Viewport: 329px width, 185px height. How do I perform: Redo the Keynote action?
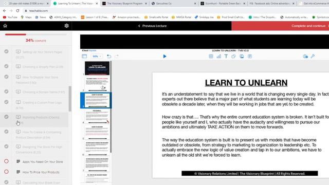[117, 56]
